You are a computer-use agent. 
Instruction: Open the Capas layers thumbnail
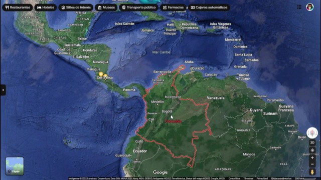tap(15, 166)
